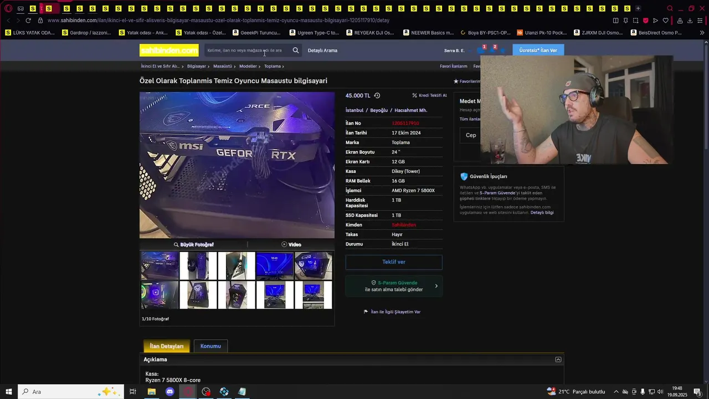709x399 pixels.
Task: Click the sahibinden.com logo
Action: point(169,50)
